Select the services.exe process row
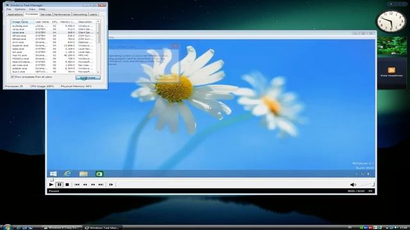410x230 pixels. click(54, 65)
